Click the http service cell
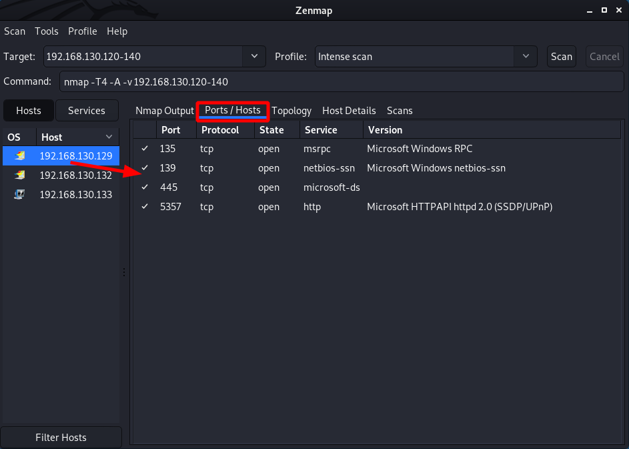Screen dimensions: 629x449 pos(312,207)
